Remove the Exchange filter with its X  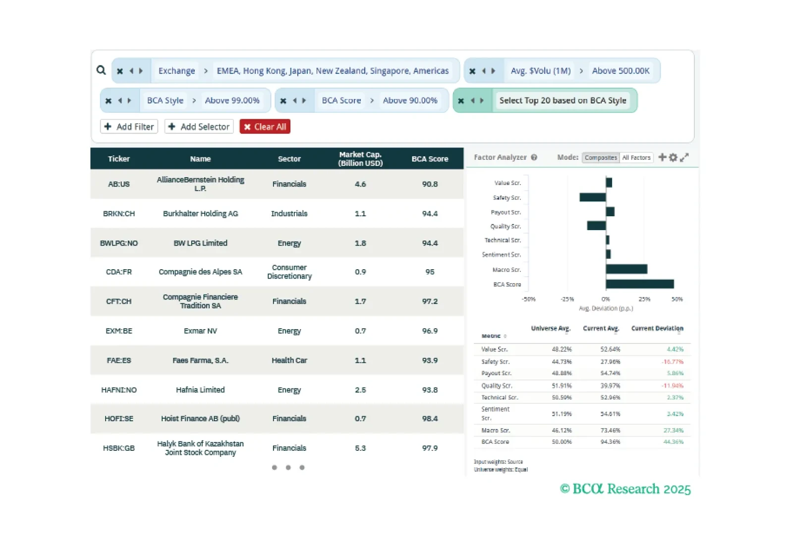pyautogui.click(x=120, y=71)
